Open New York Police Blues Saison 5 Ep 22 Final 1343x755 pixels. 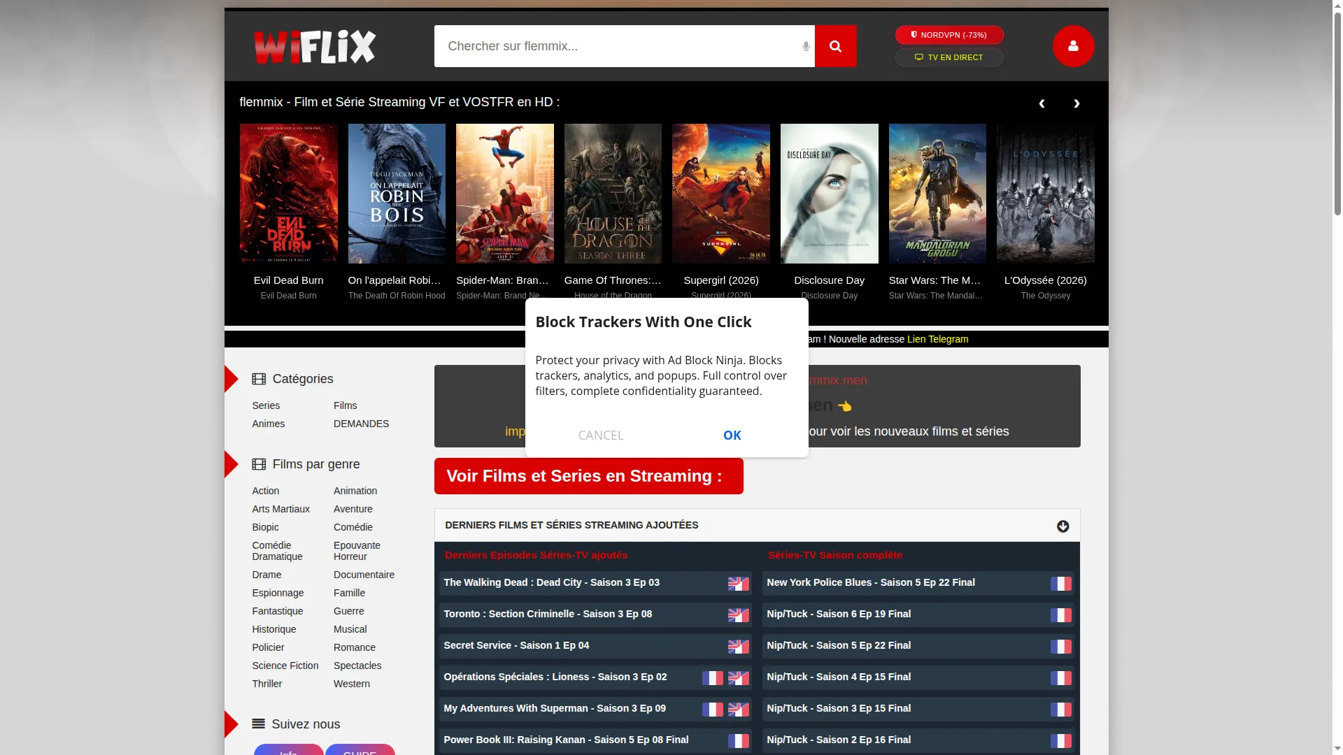point(918,583)
